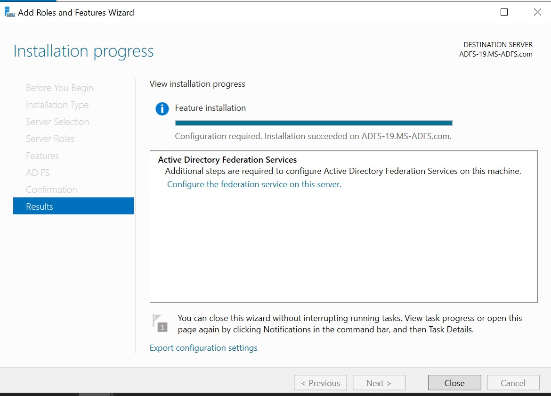551x396 pixels.
Task: Click the Active Directory Federation Services heading
Action: [227, 160]
